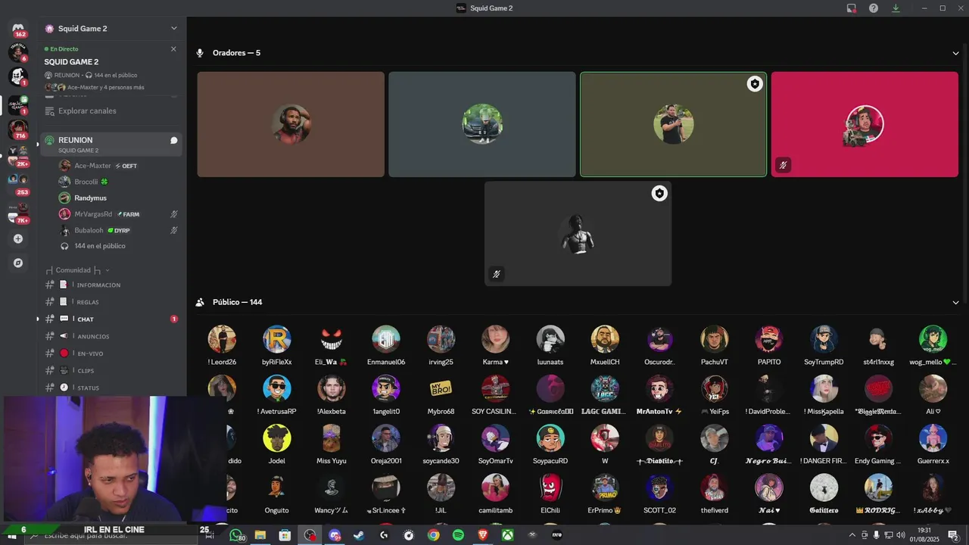Open the Squid Game 2 server dropdown
The width and height of the screenshot is (969, 545).
173,29
